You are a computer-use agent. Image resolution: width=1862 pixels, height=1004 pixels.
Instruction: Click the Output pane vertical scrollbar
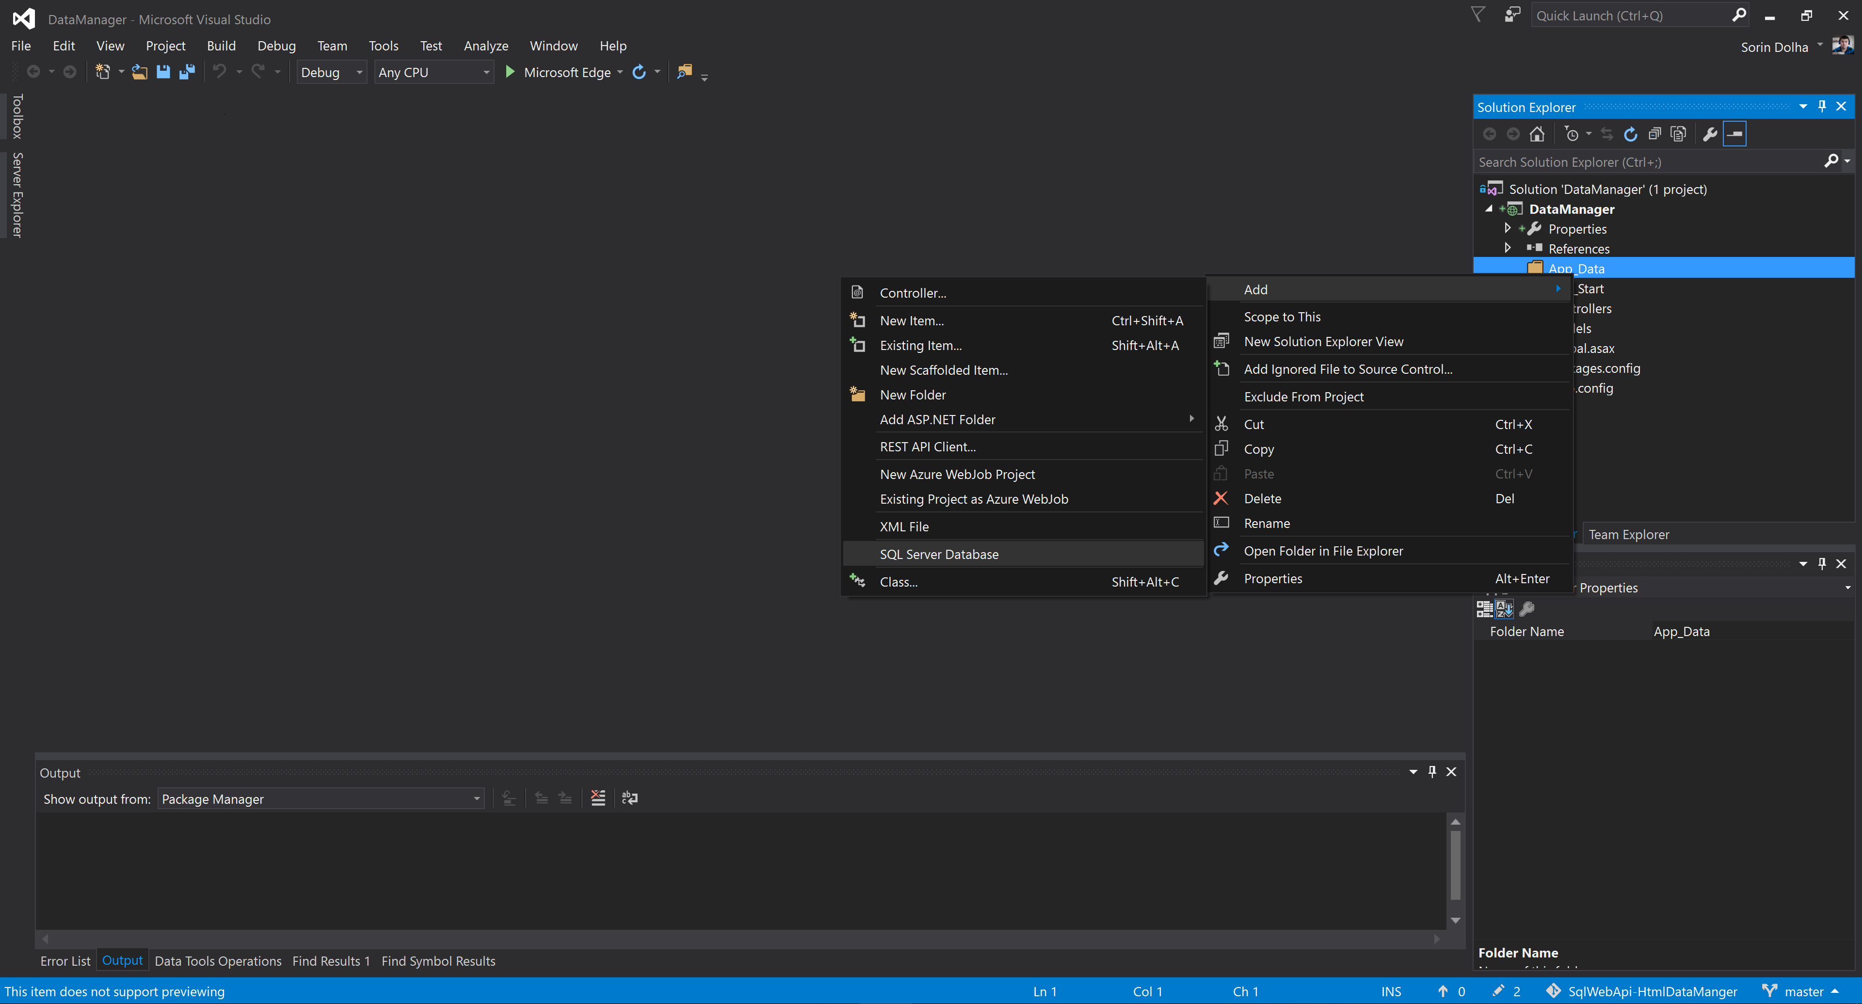[x=1455, y=865]
